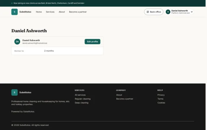Go to the About nav item in header
The image size is (207, 130).
pos(62,12)
